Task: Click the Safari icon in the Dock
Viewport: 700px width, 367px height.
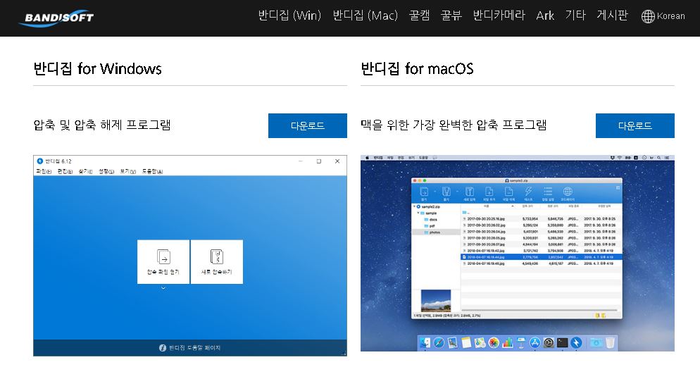Action: click(x=439, y=342)
